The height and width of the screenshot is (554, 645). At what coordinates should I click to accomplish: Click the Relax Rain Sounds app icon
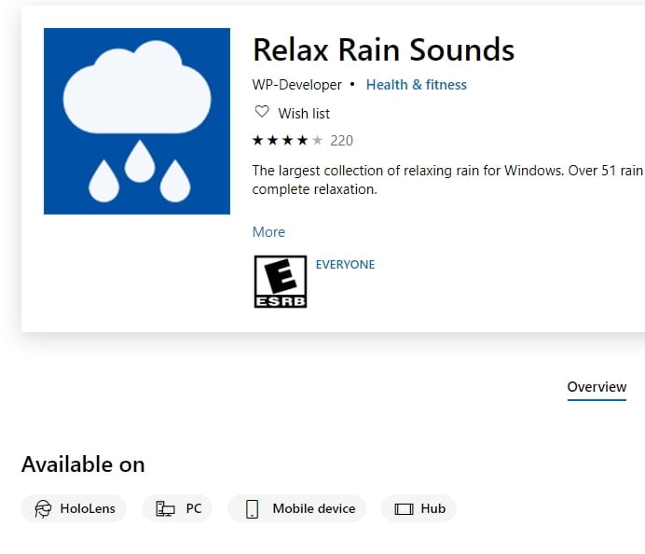point(136,121)
